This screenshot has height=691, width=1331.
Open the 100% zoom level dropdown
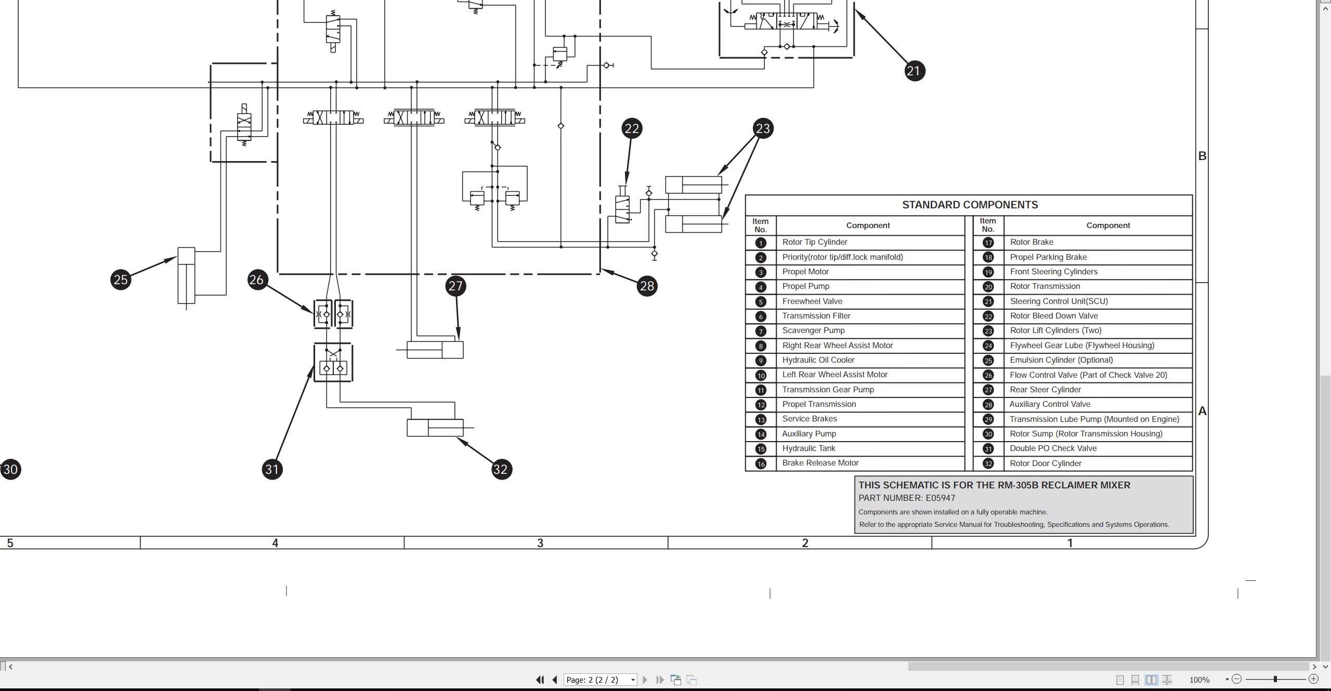pos(1227,680)
